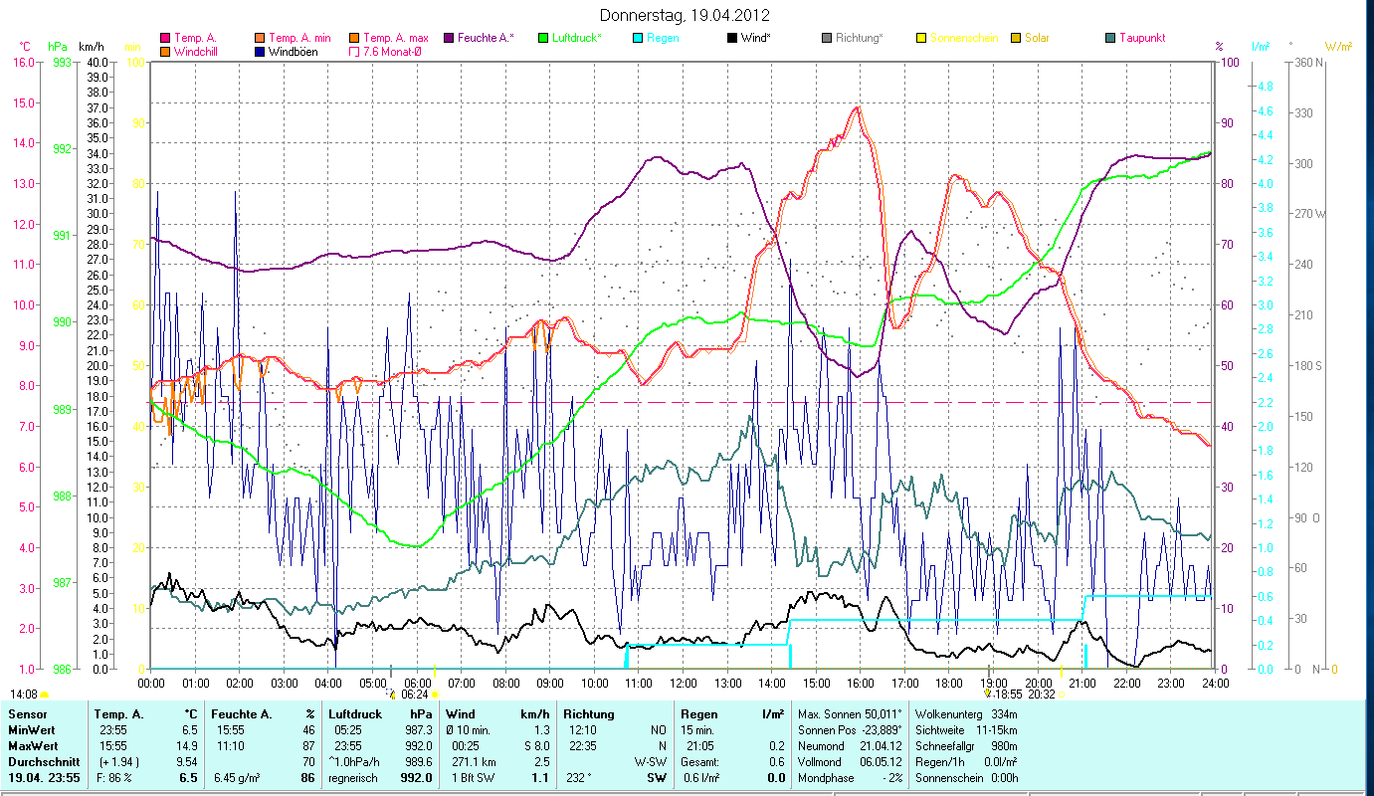Viewport: 1374px width, 796px height.
Task: Click the "Gesamt:" rain total label
Action: click(x=700, y=762)
